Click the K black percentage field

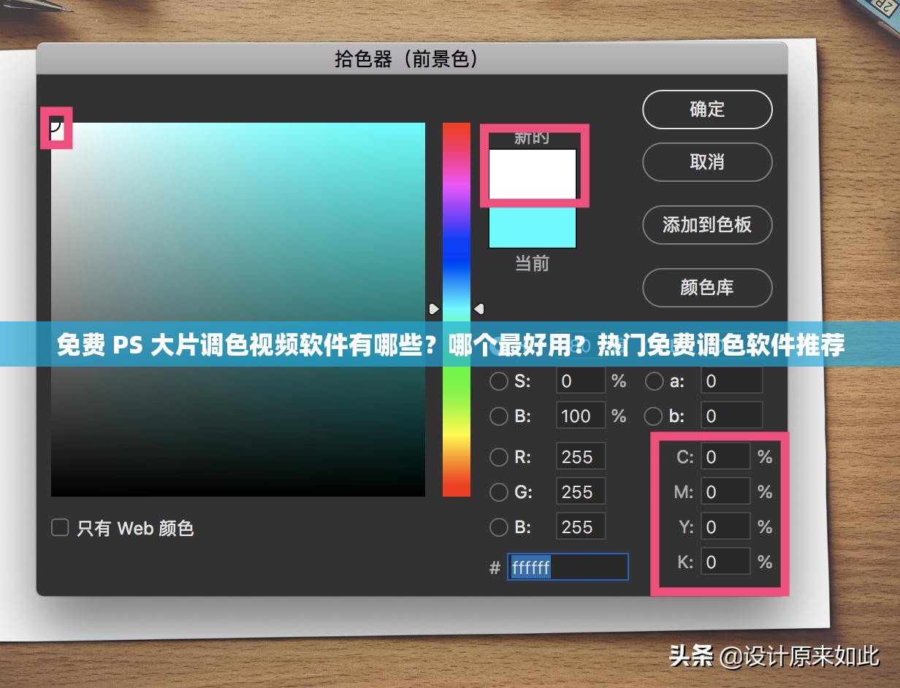click(x=725, y=562)
